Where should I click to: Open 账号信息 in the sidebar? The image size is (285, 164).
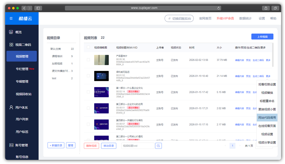22,157
